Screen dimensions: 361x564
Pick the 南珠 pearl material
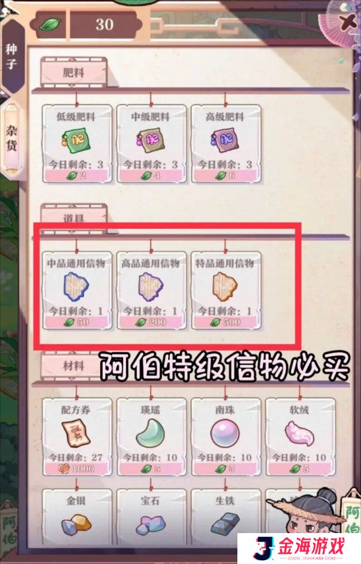[x=226, y=437]
